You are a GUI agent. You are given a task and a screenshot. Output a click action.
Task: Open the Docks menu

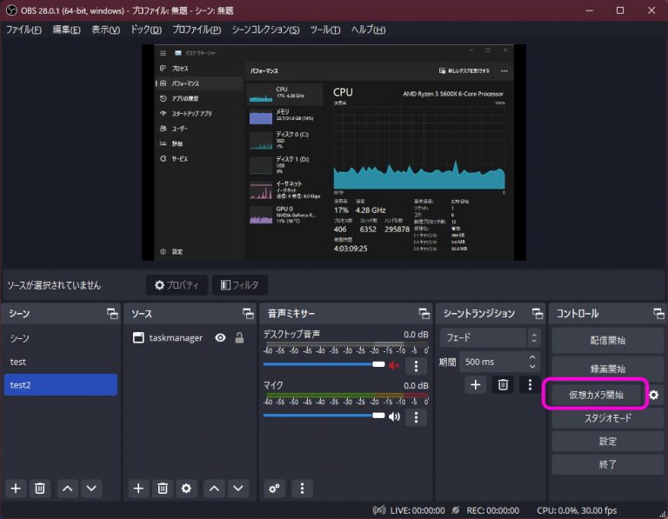click(146, 30)
